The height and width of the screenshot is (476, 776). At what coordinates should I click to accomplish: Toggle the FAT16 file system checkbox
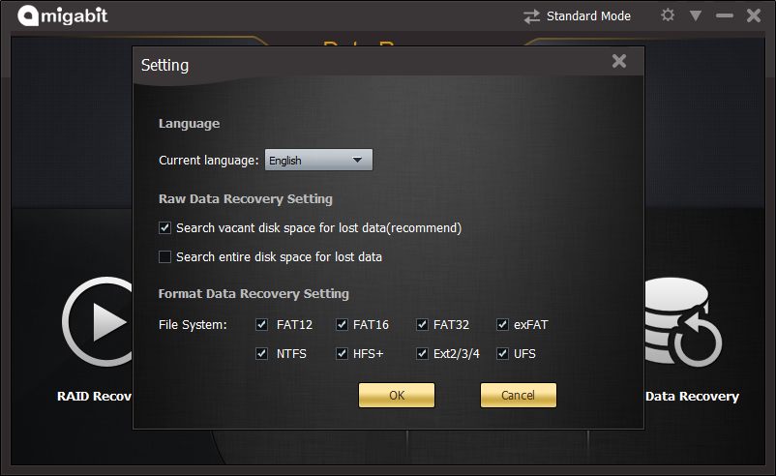click(x=342, y=325)
